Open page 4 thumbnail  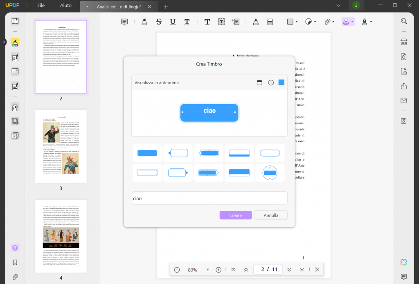[61, 236]
